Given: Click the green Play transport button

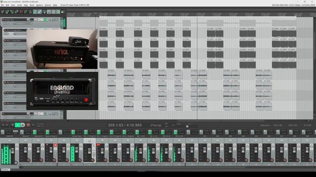Looking at the screenshot, I should point(18,125).
